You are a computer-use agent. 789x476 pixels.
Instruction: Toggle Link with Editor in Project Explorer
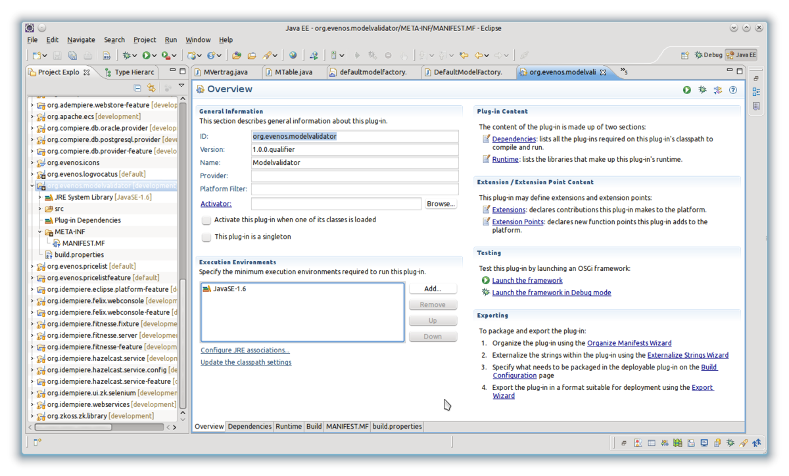151,88
